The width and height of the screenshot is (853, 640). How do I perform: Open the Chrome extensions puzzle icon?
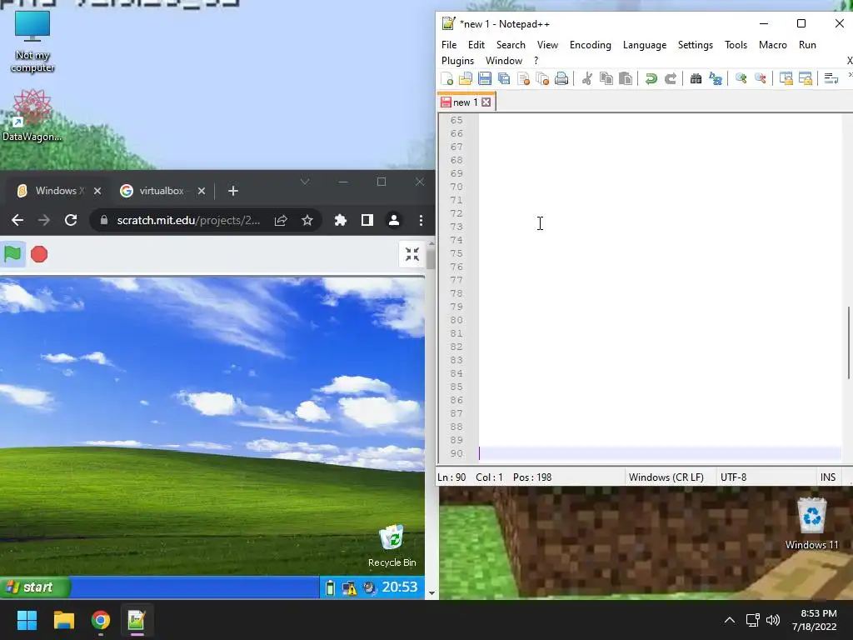point(341,220)
